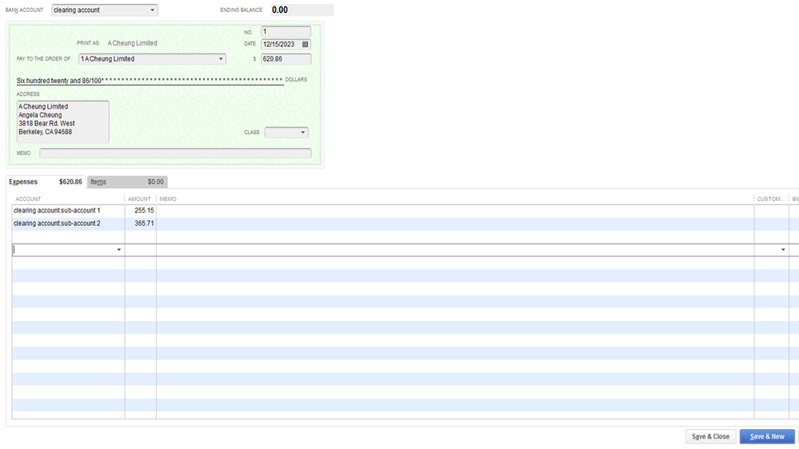Click the Amount column header
799x449 pixels.
(139, 199)
